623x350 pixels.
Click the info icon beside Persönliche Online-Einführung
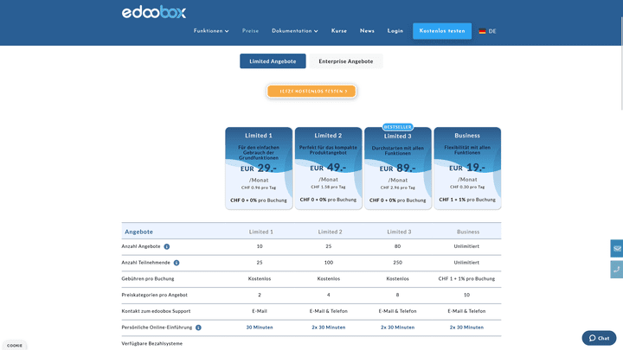198,328
